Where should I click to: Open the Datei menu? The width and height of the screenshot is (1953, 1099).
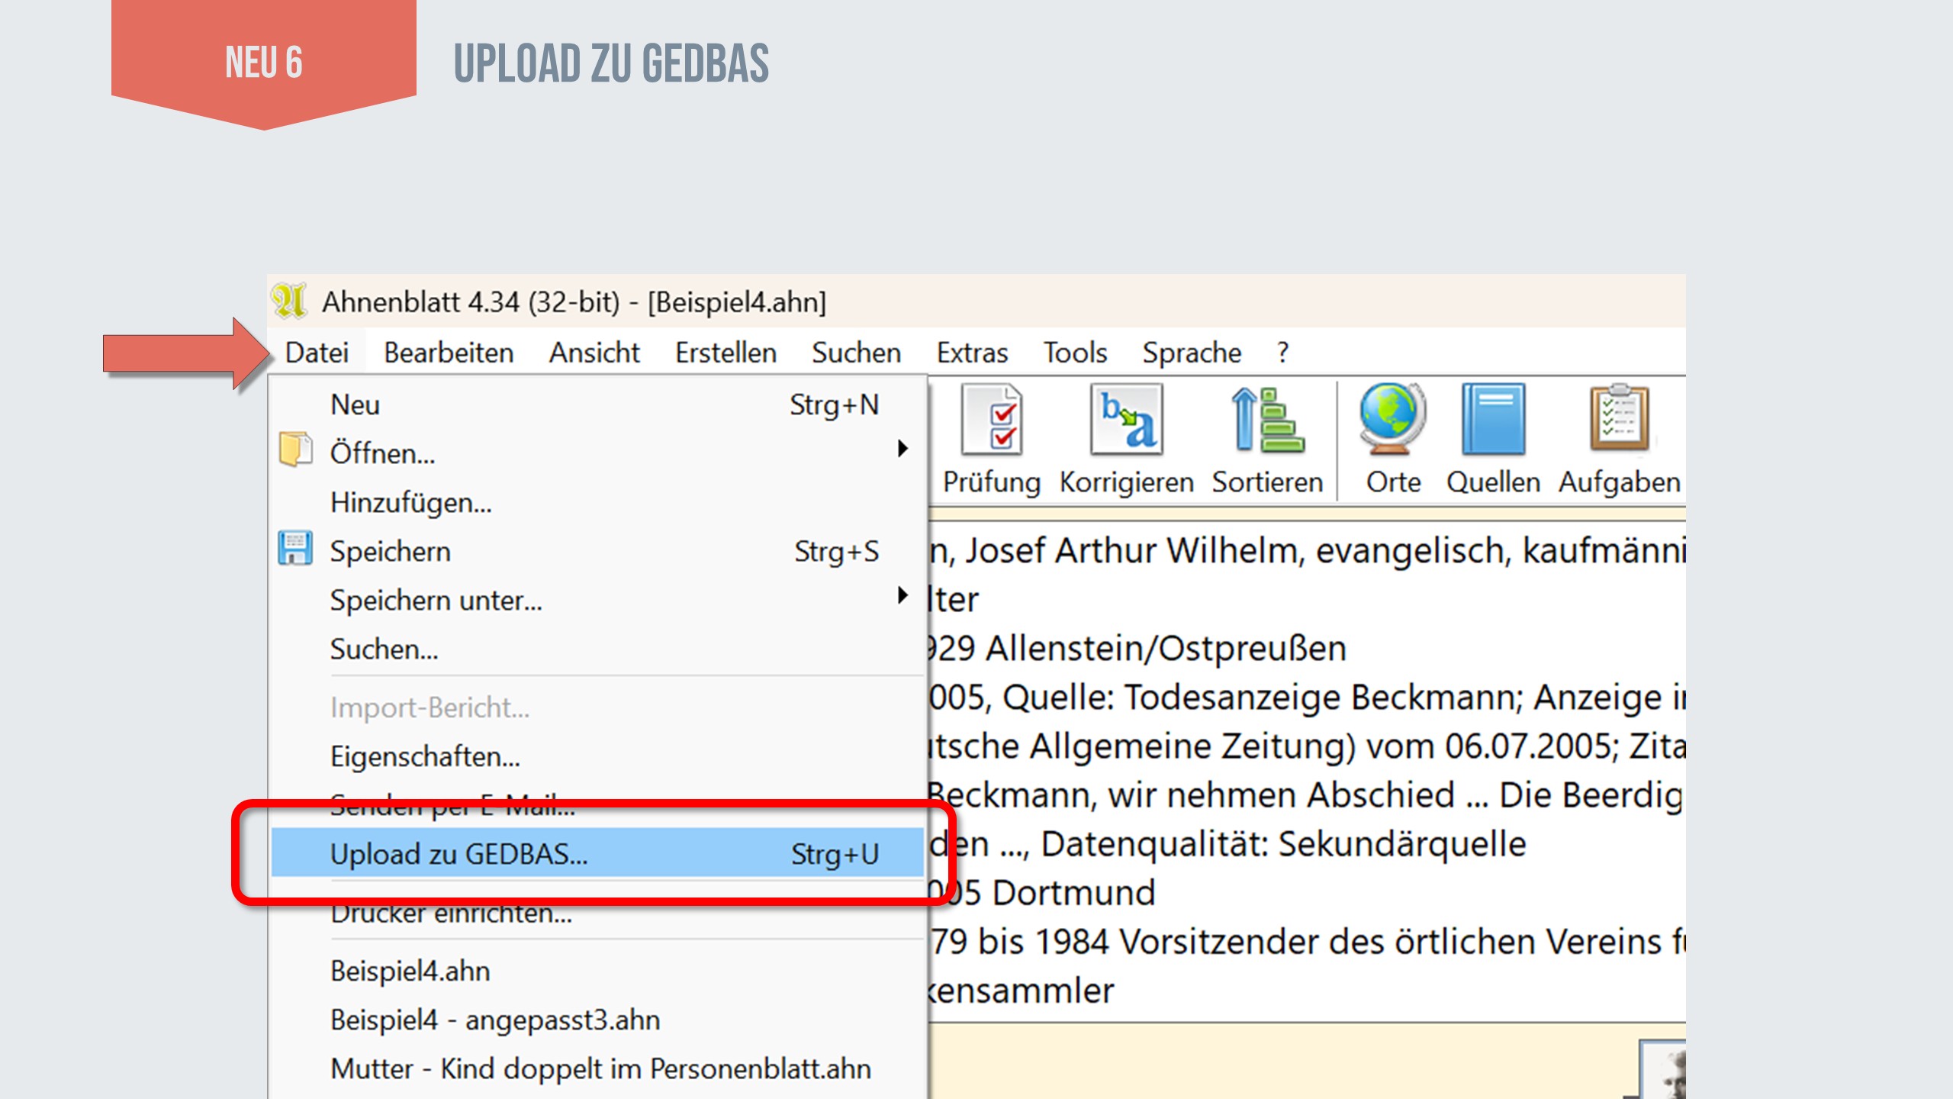click(317, 353)
